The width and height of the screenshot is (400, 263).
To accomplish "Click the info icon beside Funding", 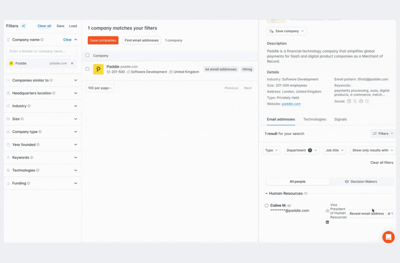I will [x=29, y=183].
